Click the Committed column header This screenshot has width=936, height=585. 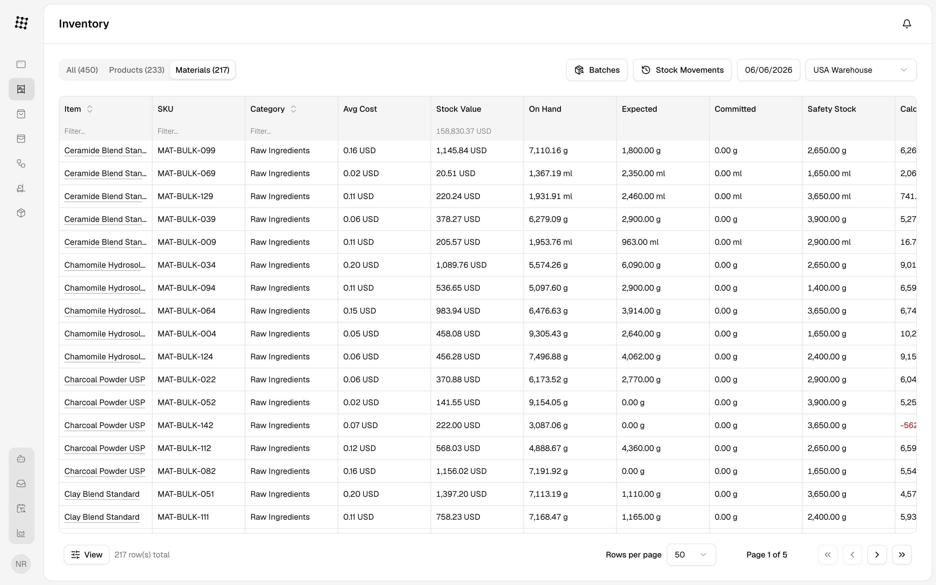point(735,109)
